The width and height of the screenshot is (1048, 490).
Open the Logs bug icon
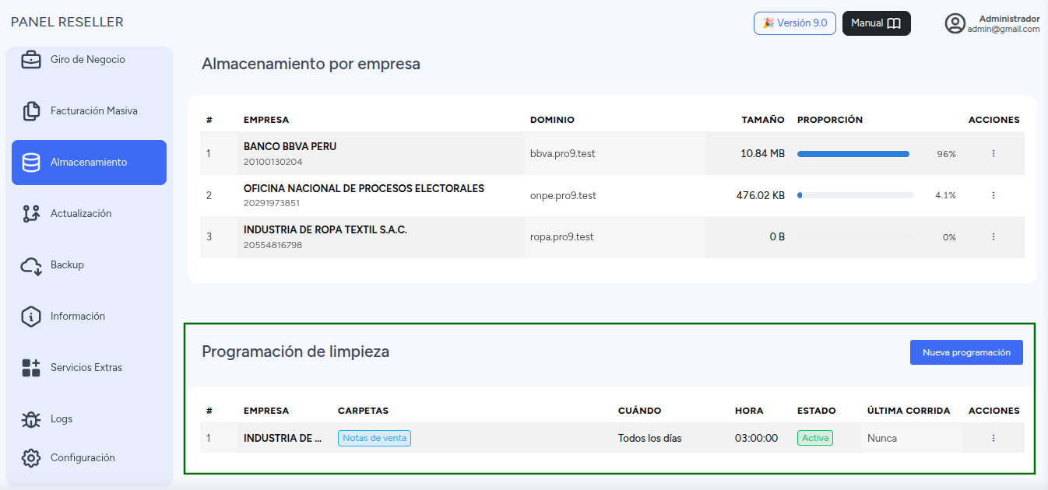[x=31, y=419]
